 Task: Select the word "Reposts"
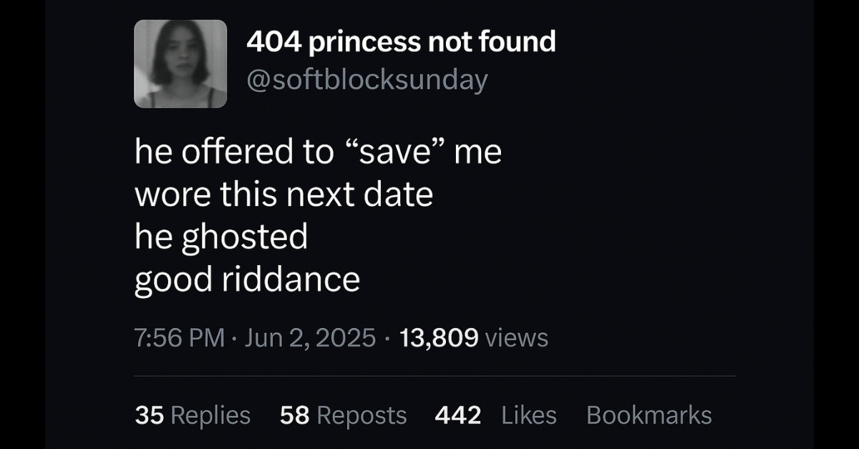click(x=361, y=415)
